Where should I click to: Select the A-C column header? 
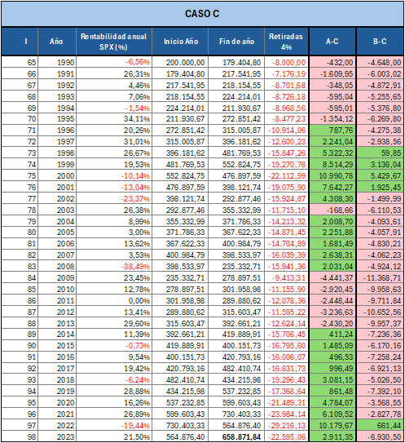332,42
